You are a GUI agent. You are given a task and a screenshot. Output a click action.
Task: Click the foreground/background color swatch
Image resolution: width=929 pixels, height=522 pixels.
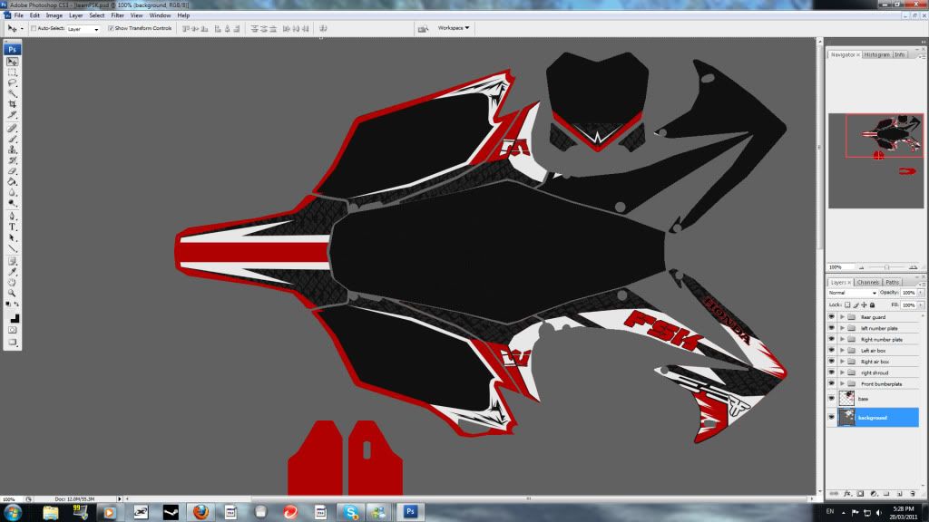[13, 318]
